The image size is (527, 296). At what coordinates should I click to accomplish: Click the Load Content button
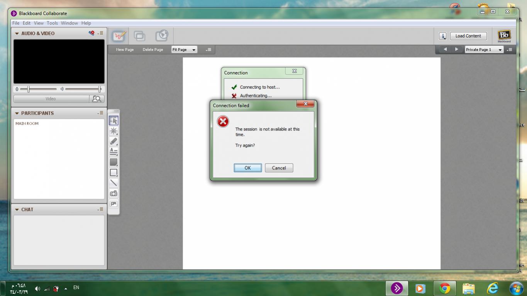468,36
